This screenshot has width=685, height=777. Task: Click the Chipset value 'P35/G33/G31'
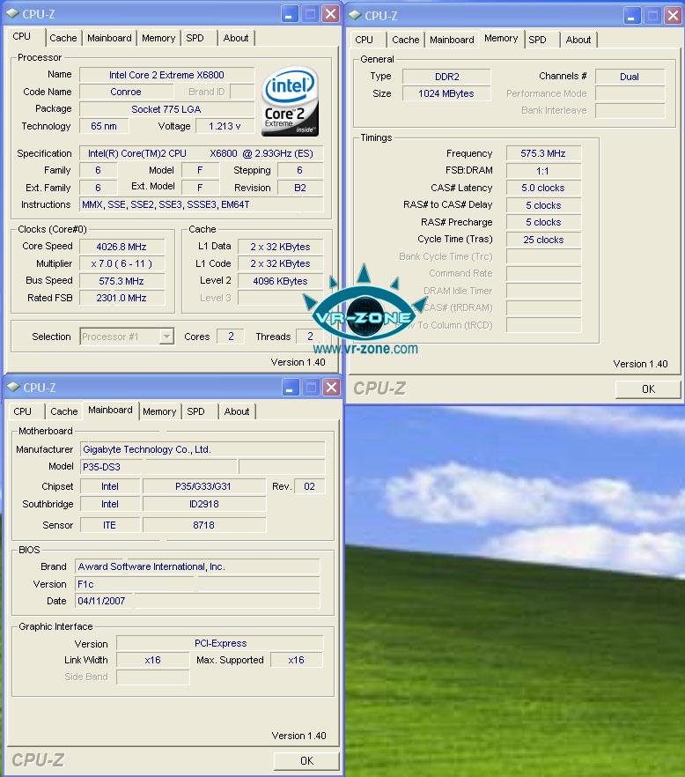[203, 486]
